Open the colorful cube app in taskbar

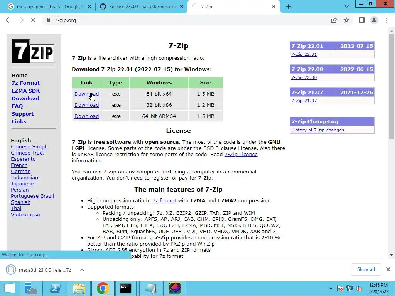coord(175,288)
